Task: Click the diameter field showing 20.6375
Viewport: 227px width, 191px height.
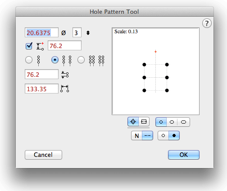Action: 41,32
